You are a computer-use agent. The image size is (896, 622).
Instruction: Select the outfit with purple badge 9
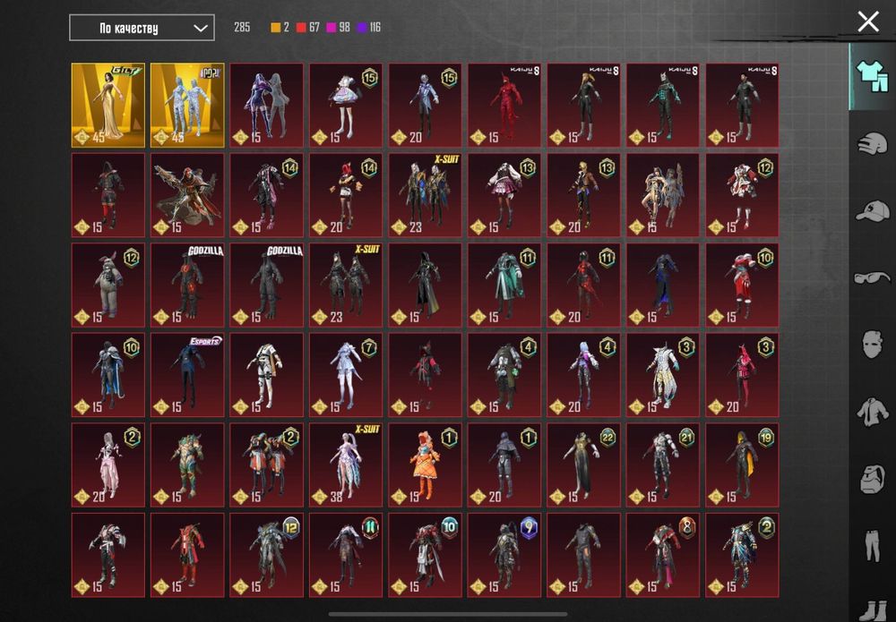point(504,555)
